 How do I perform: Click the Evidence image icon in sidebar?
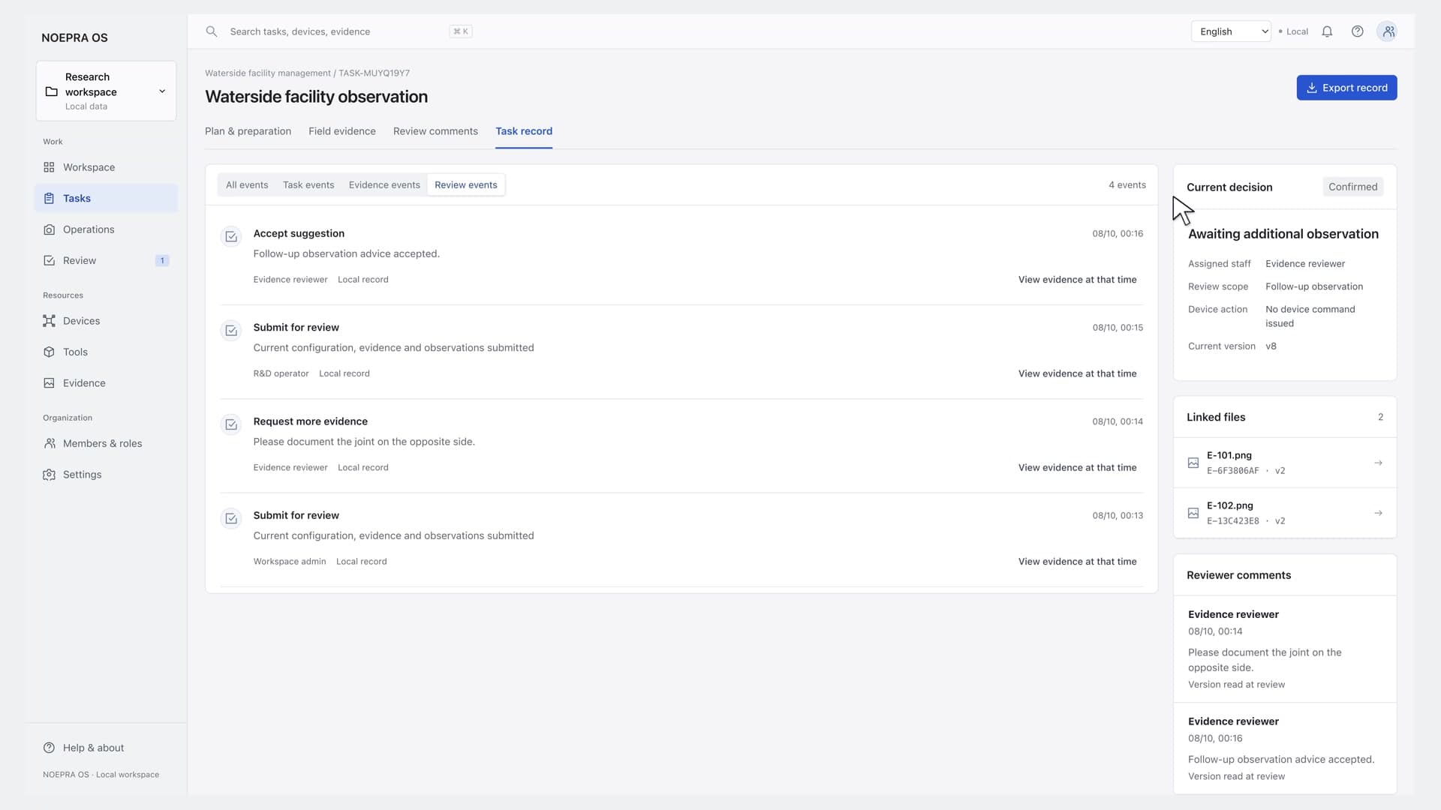tap(49, 383)
